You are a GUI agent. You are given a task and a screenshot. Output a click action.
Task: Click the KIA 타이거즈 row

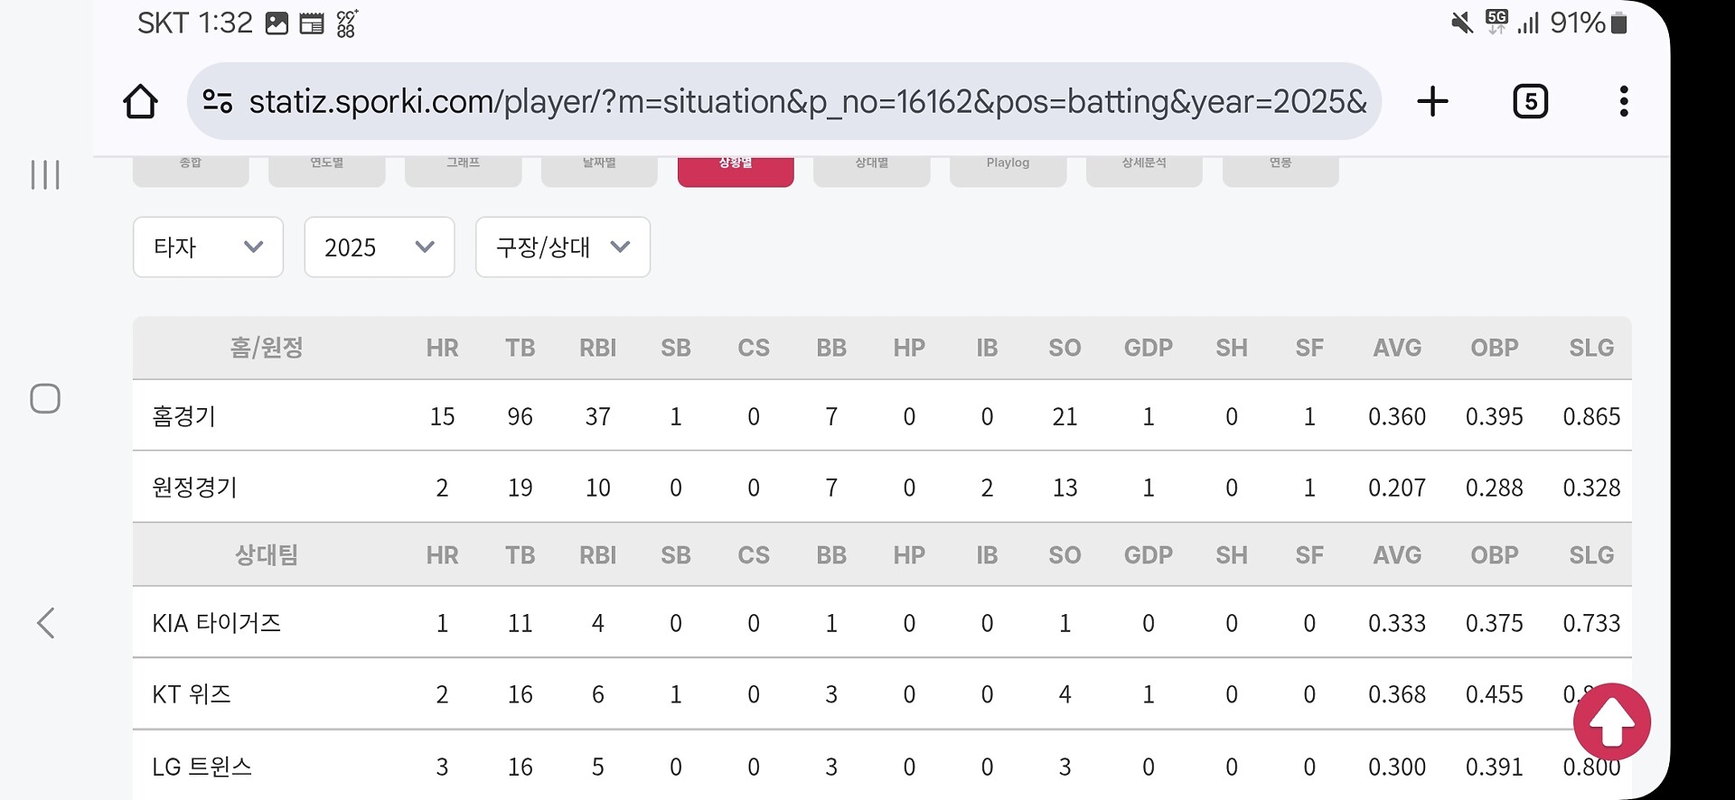[217, 623]
